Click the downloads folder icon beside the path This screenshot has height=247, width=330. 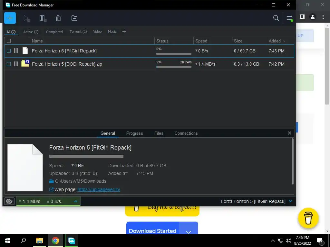51,181
